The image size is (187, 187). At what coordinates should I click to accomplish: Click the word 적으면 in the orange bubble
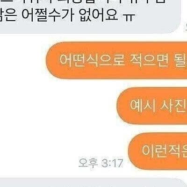click(x=149, y=60)
